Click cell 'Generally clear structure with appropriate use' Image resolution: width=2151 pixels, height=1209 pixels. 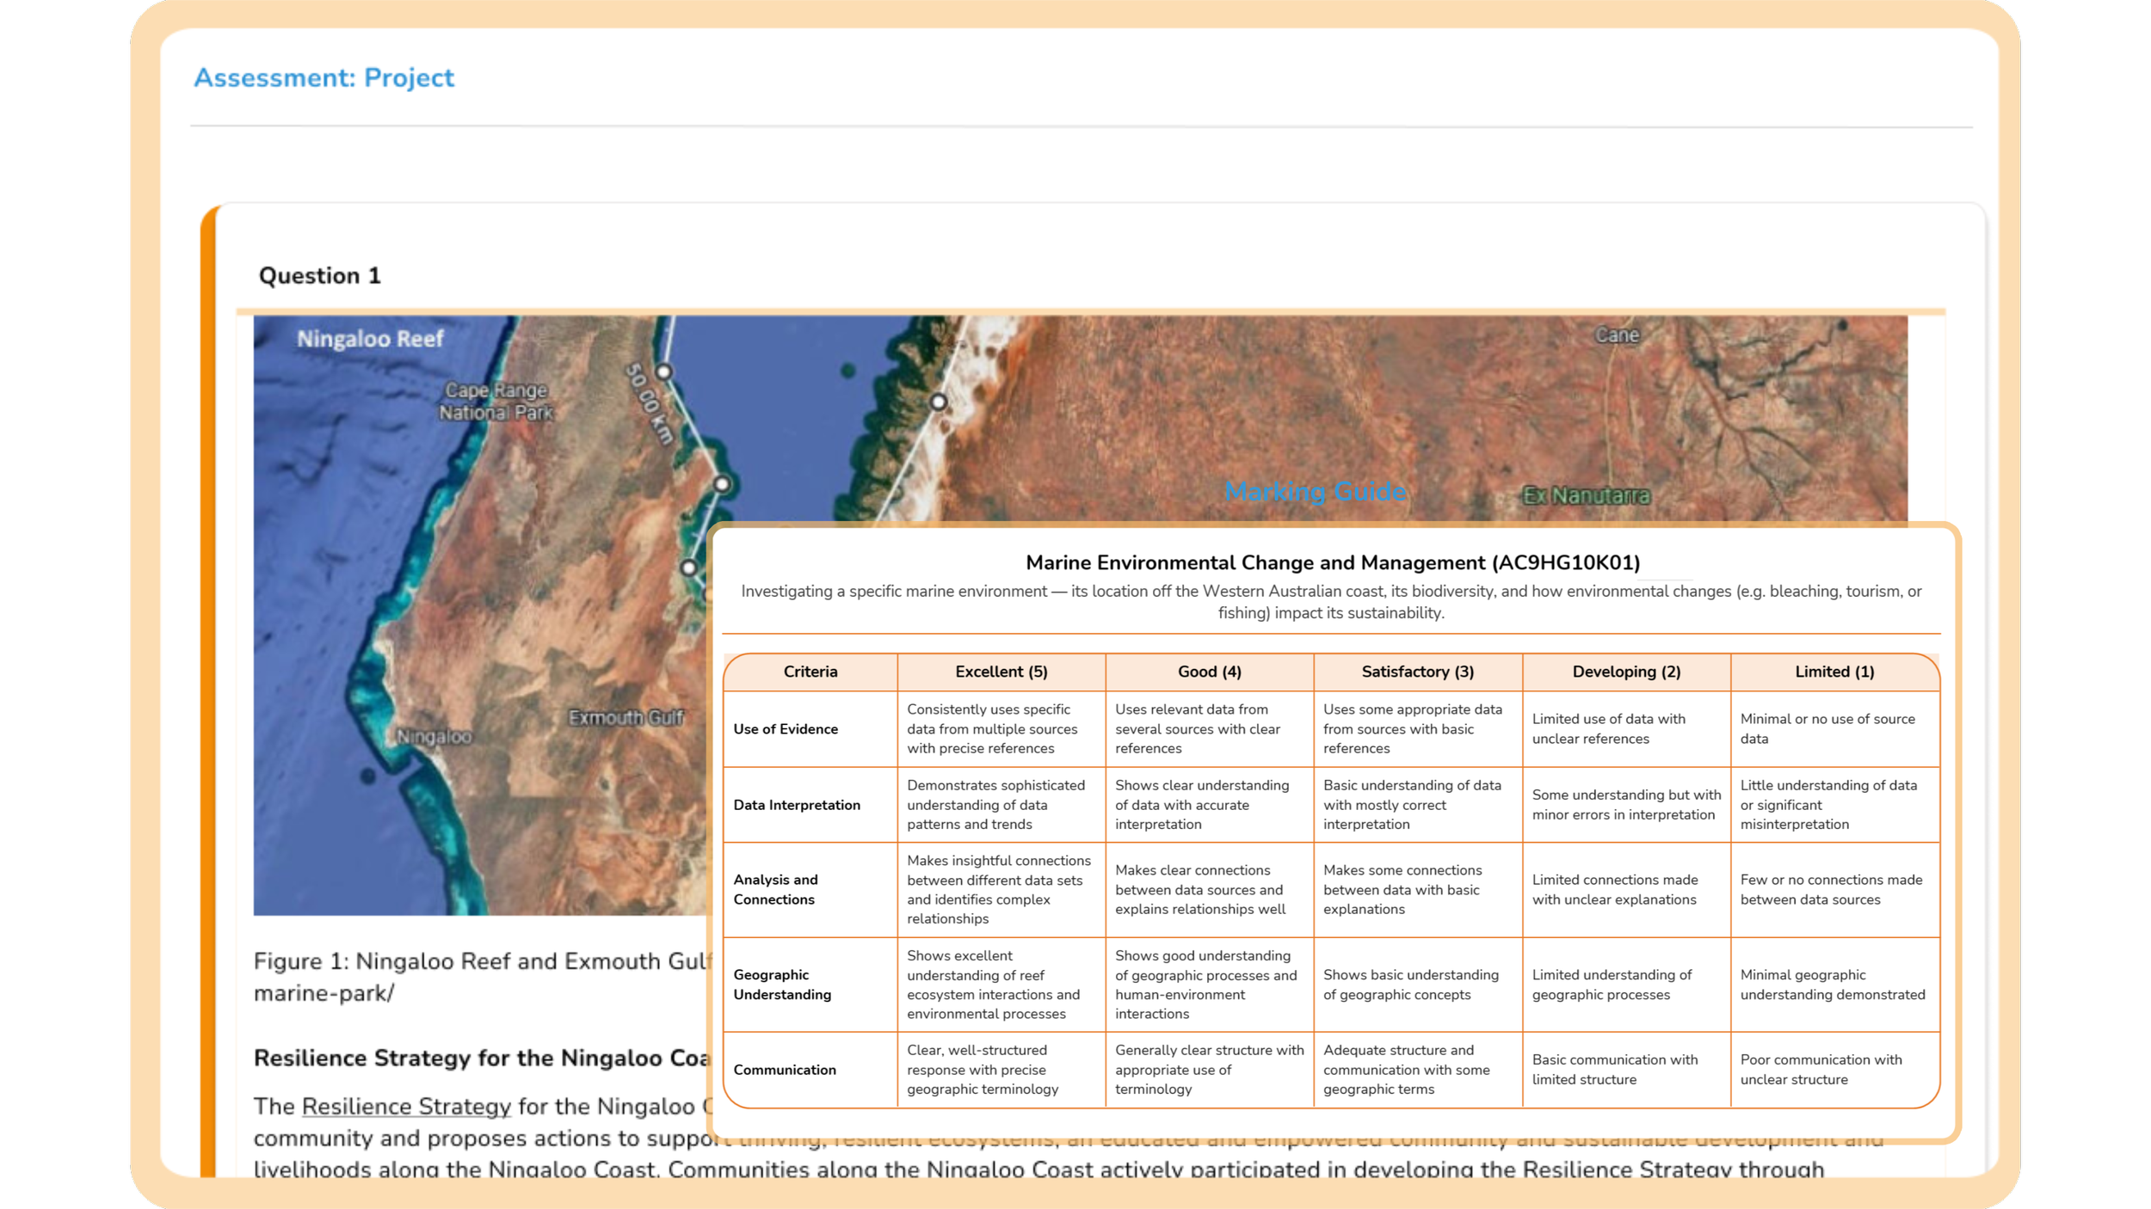coord(1210,1070)
